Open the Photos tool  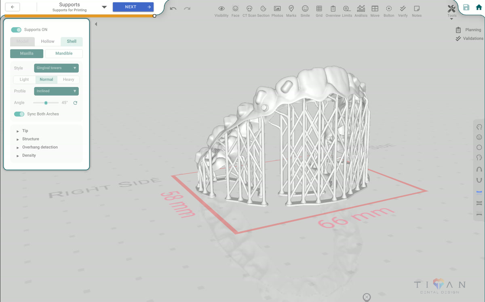click(277, 11)
